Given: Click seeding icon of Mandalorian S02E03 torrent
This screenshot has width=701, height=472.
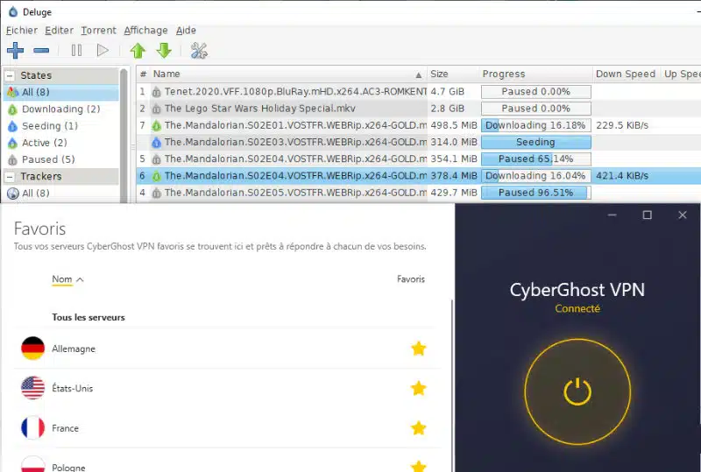Looking at the screenshot, I should [156, 143].
